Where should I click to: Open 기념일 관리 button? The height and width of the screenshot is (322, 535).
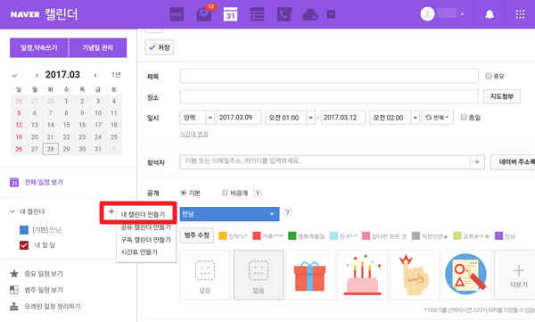98,48
